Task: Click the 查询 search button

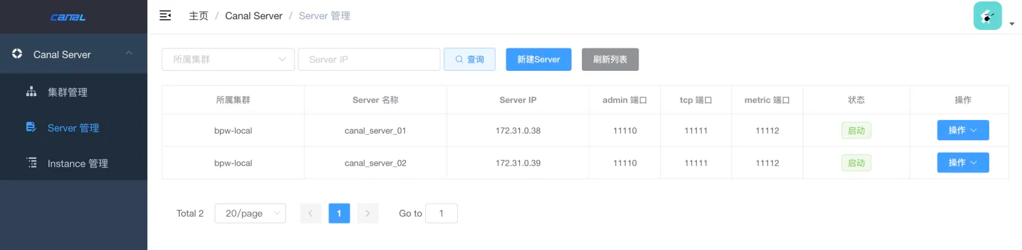Action: [469, 59]
